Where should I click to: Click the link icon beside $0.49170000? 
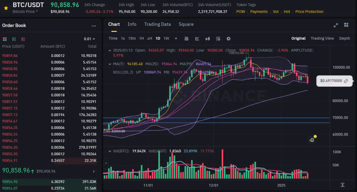[346, 81]
